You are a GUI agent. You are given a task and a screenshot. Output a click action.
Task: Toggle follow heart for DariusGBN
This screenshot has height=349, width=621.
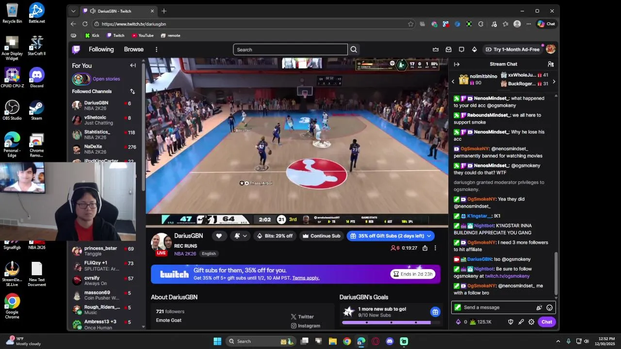[x=219, y=236]
